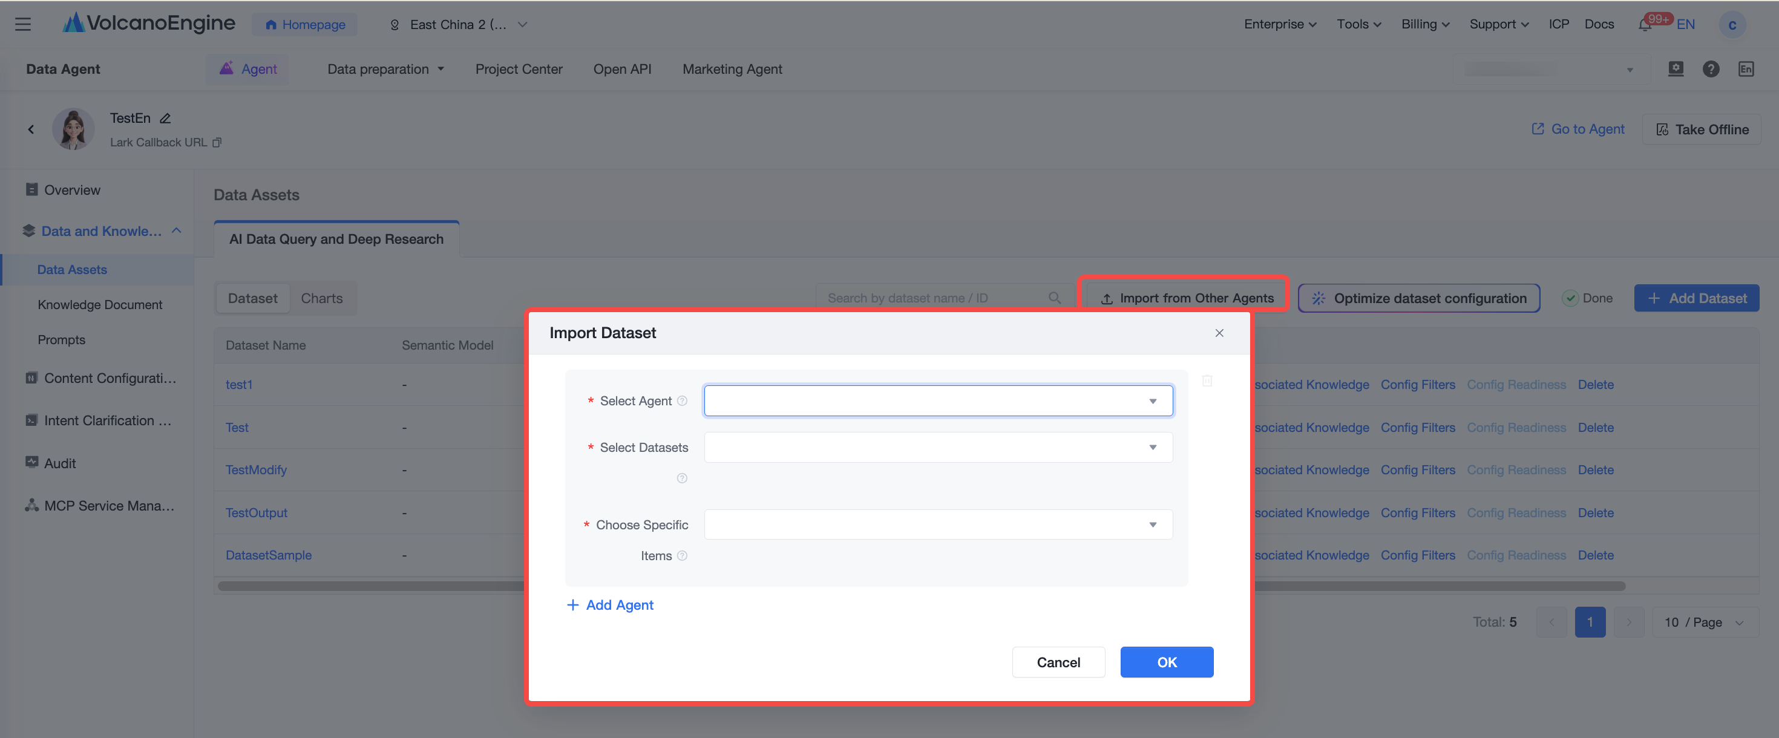Open the Select Agent dropdown
The width and height of the screenshot is (1779, 738).
pyautogui.click(x=938, y=400)
